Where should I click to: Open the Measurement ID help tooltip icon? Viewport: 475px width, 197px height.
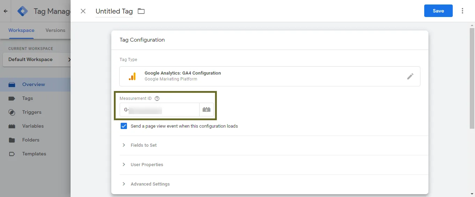click(157, 98)
